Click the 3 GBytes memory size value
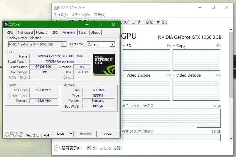 click(98, 90)
